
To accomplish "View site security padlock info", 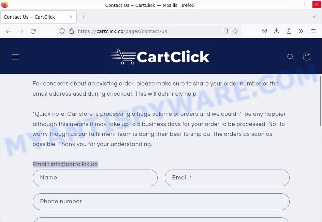I will point(72,31).
